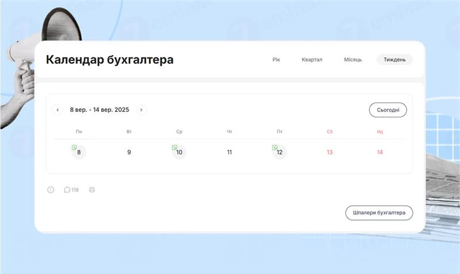Click the Ср weekday header
Image resolution: width=460 pixels, height=274 pixels.
[179, 132]
